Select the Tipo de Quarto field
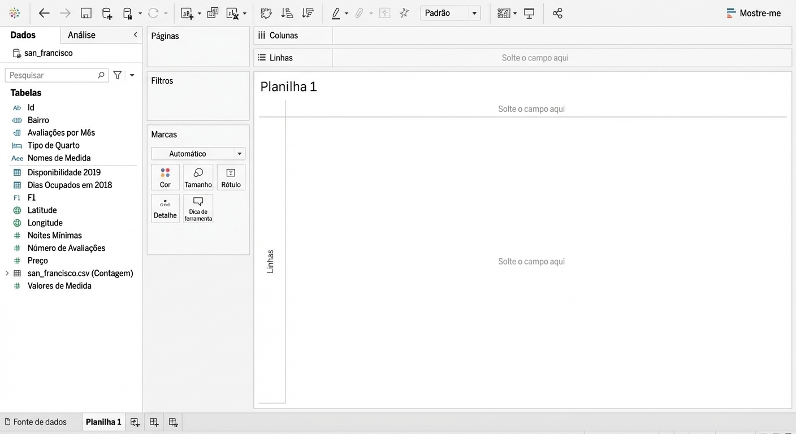Viewport: 796px width, 434px height. [53, 145]
